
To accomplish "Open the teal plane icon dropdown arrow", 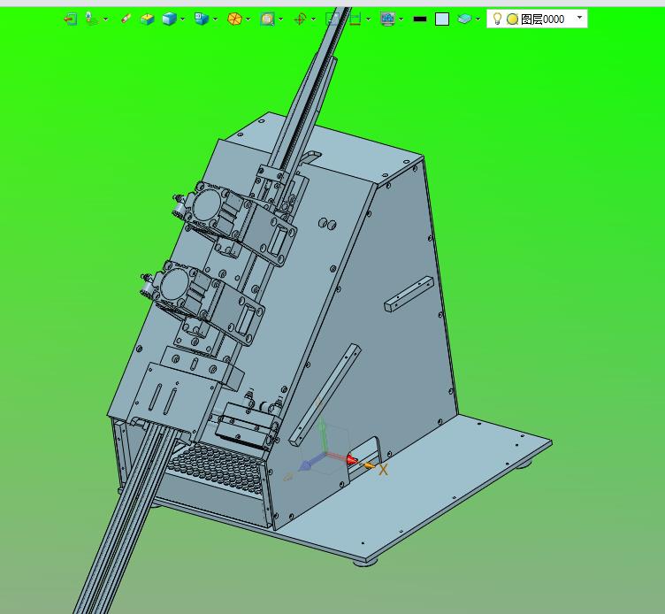I will coord(478,19).
